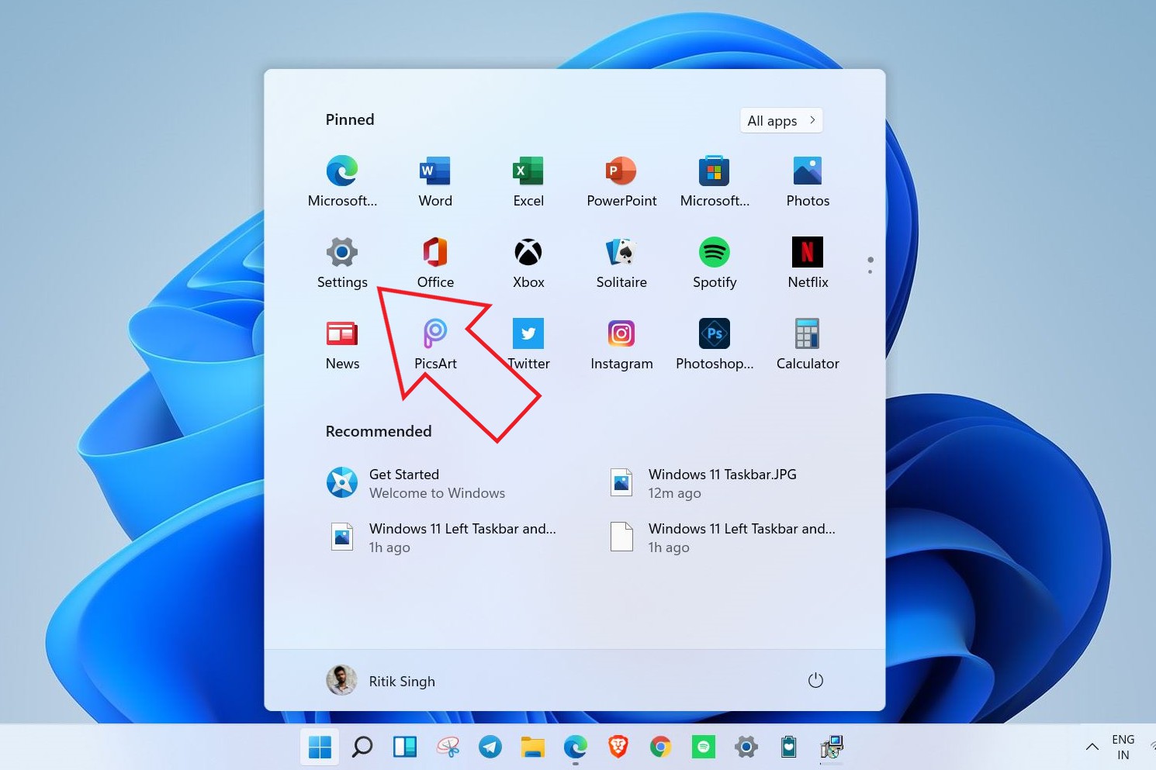1156x770 pixels.
Task: Open Instagram from pinned apps
Action: pos(621,344)
